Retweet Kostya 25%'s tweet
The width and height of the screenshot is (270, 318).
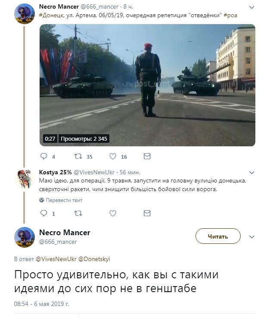(78, 213)
